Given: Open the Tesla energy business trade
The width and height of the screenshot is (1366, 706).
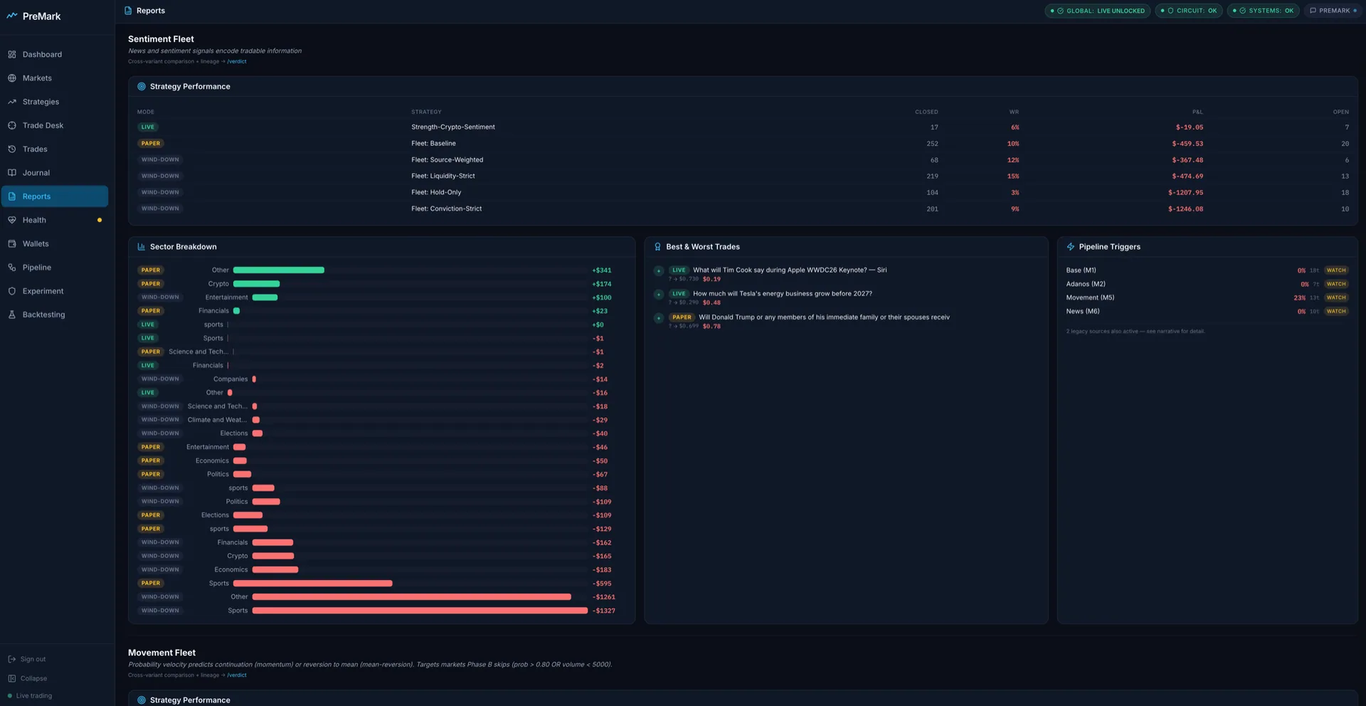Looking at the screenshot, I should (783, 294).
